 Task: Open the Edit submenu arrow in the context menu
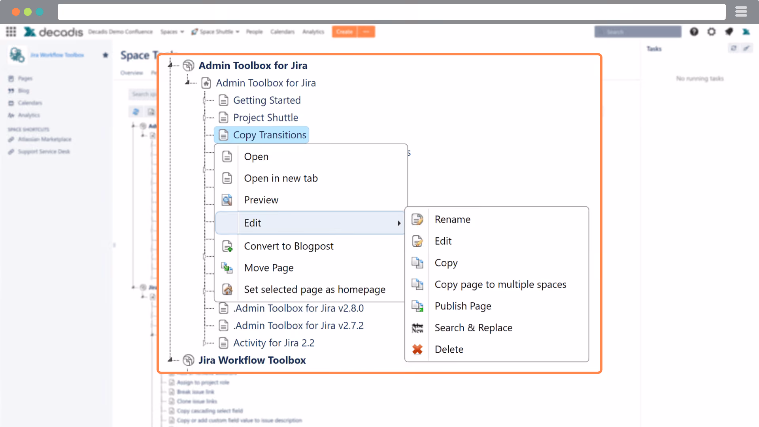(x=399, y=223)
